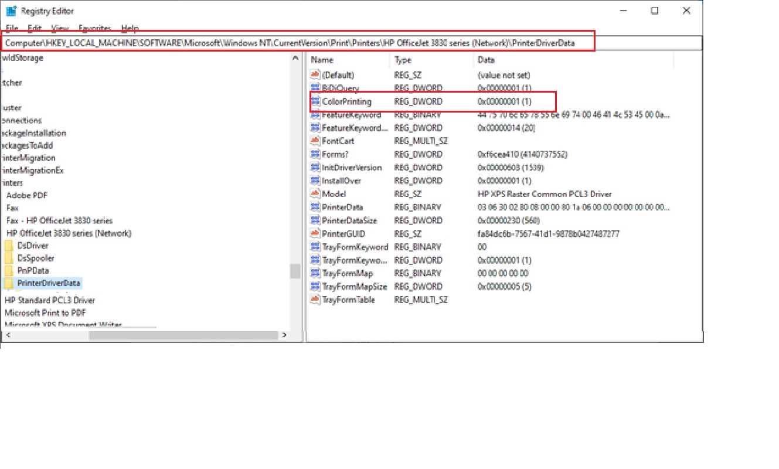Open the View menu
The width and height of the screenshot is (779, 469).
[60, 28]
